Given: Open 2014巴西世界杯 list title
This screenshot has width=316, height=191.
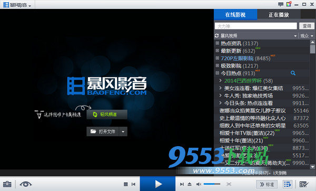Looking at the screenshot, I should pyautogui.click(x=243, y=81).
